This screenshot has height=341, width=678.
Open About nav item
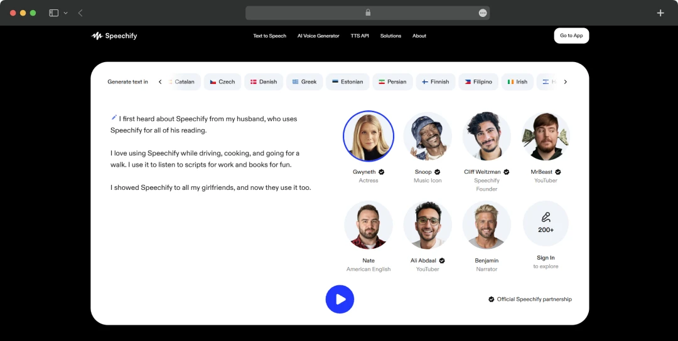419,36
